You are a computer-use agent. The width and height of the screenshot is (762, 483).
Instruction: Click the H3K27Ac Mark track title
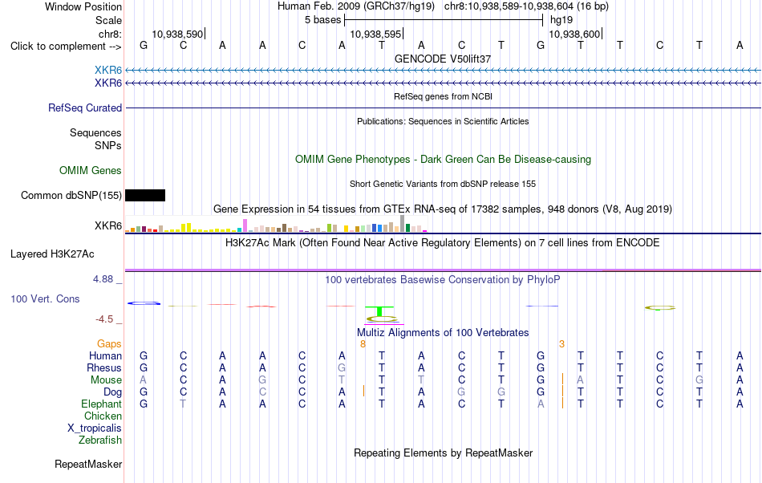tap(443, 242)
